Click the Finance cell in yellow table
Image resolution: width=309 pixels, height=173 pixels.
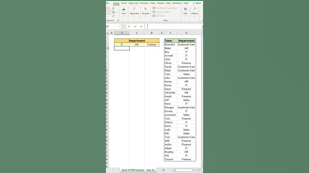[x=152, y=45]
